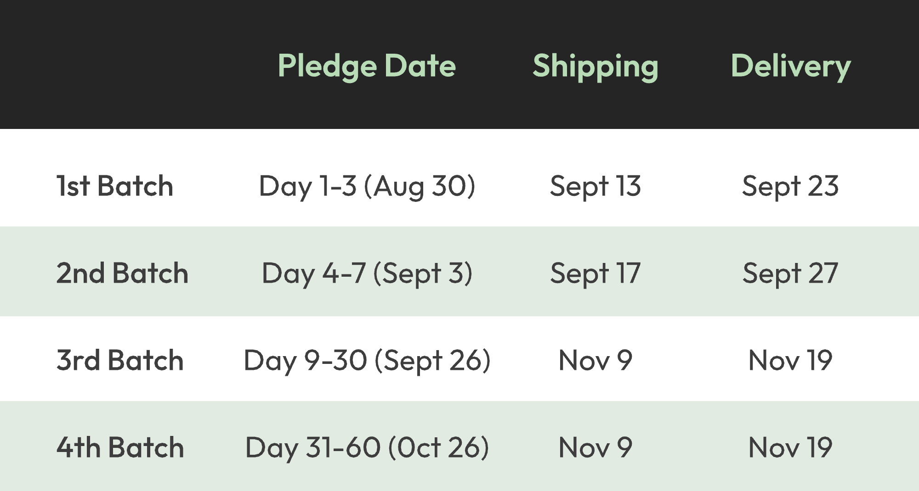Select the 2nd Batch row label
The height and width of the screenshot is (491, 919).
pos(122,273)
